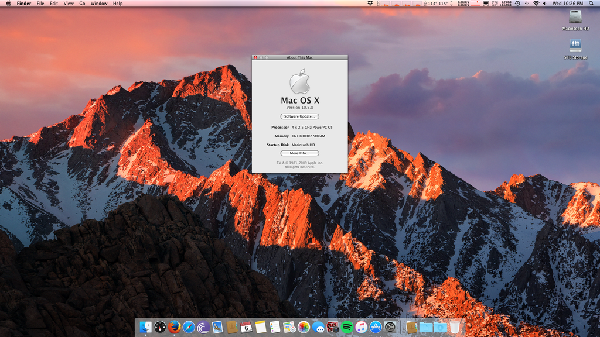Open System Preferences gear in dock
This screenshot has height=337, width=600.
[x=390, y=327]
